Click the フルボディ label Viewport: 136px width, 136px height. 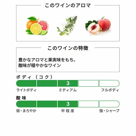pos(110,90)
